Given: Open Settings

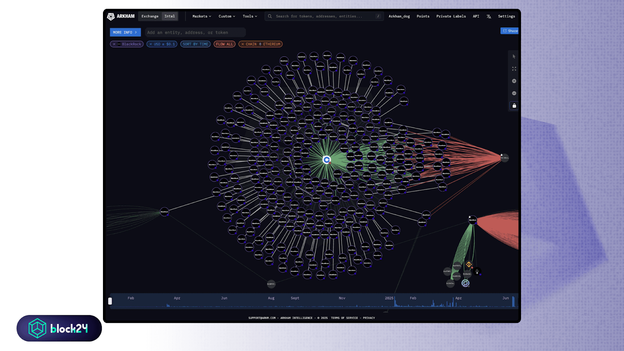Looking at the screenshot, I should tap(506, 16).
